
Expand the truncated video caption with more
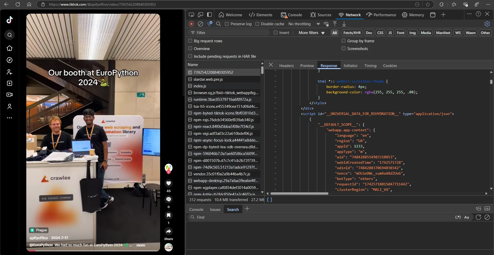point(141,245)
